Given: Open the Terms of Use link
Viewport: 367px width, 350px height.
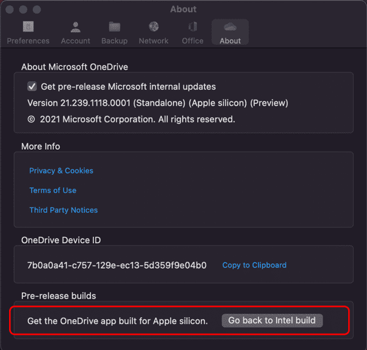Looking at the screenshot, I should [53, 190].
